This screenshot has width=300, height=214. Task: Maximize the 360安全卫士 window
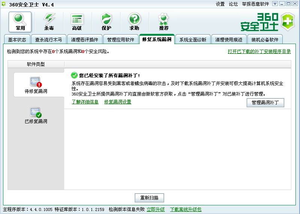coord(288,4)
